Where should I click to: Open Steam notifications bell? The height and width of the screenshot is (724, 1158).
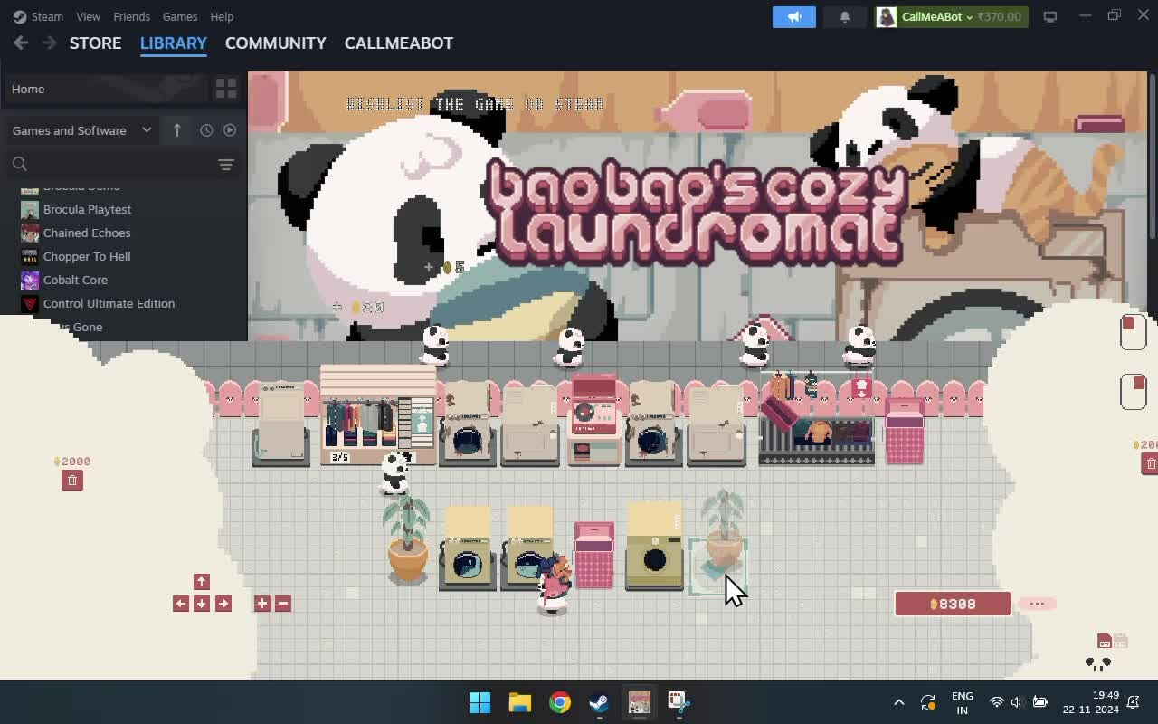tap(845, 16)
